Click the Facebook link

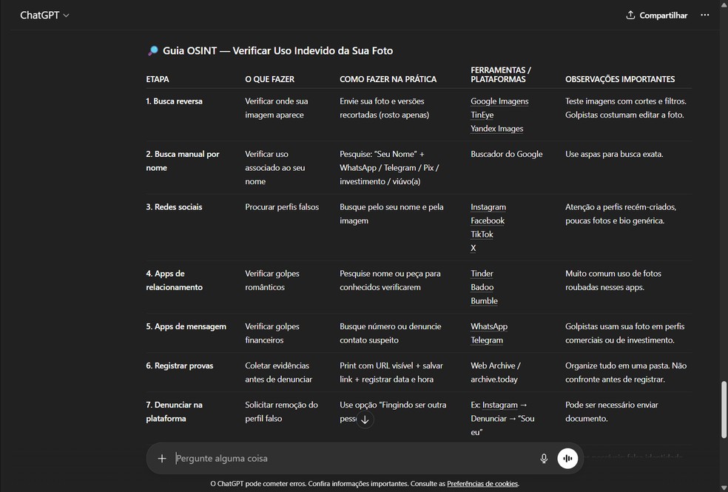[x=488, y=220]
